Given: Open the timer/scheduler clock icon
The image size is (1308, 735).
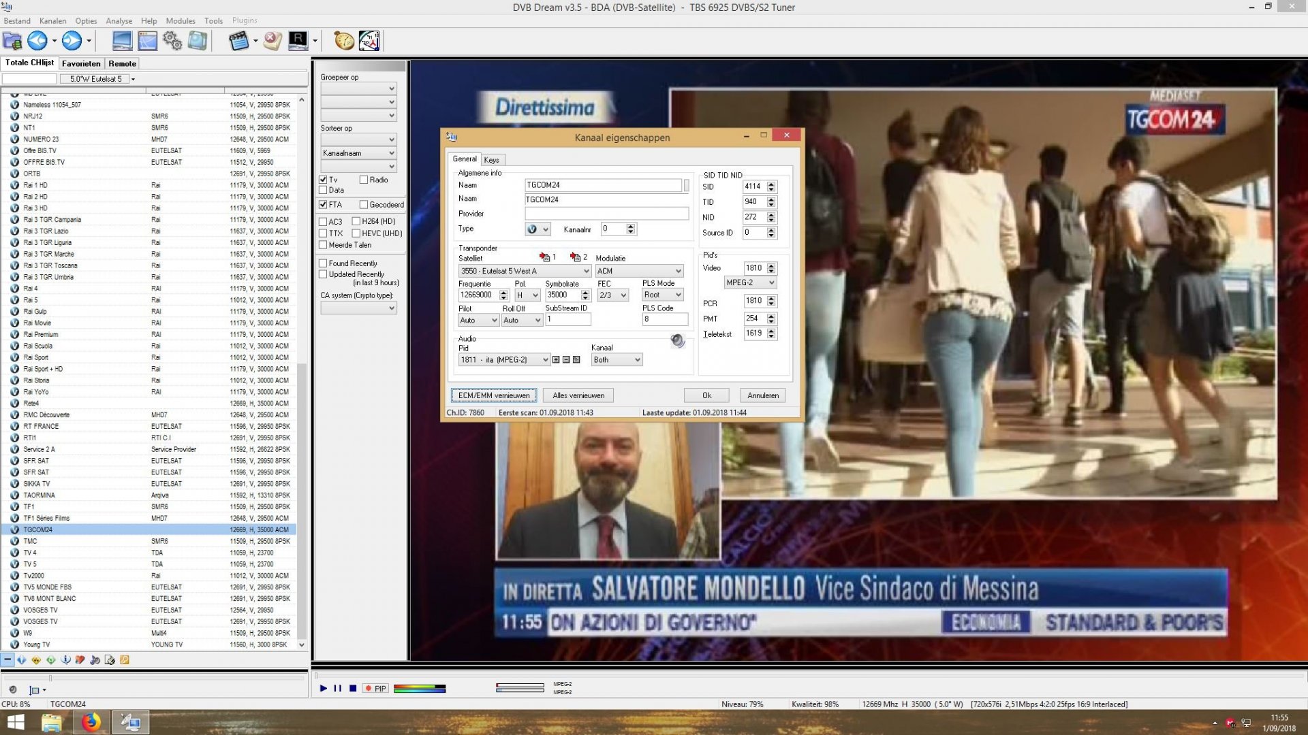Looking at the screenshot, I should coord(344,41).
